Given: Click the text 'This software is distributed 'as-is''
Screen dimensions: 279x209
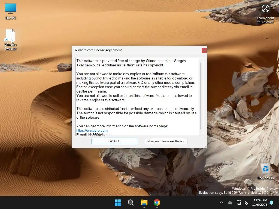Looking at the screenshot, I should (x=103, y=109).
